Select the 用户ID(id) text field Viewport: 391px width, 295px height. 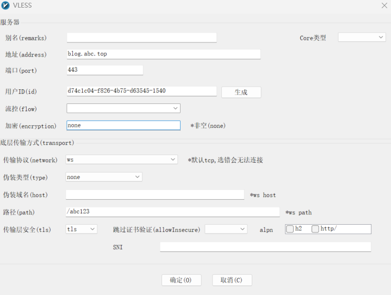tap(141, 91)
